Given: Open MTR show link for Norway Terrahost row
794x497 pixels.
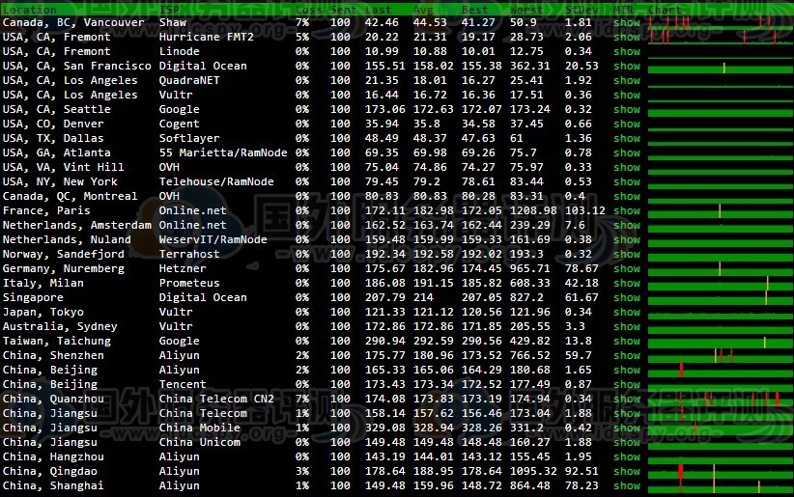Looking at the screenshot, I should (626, 254).
